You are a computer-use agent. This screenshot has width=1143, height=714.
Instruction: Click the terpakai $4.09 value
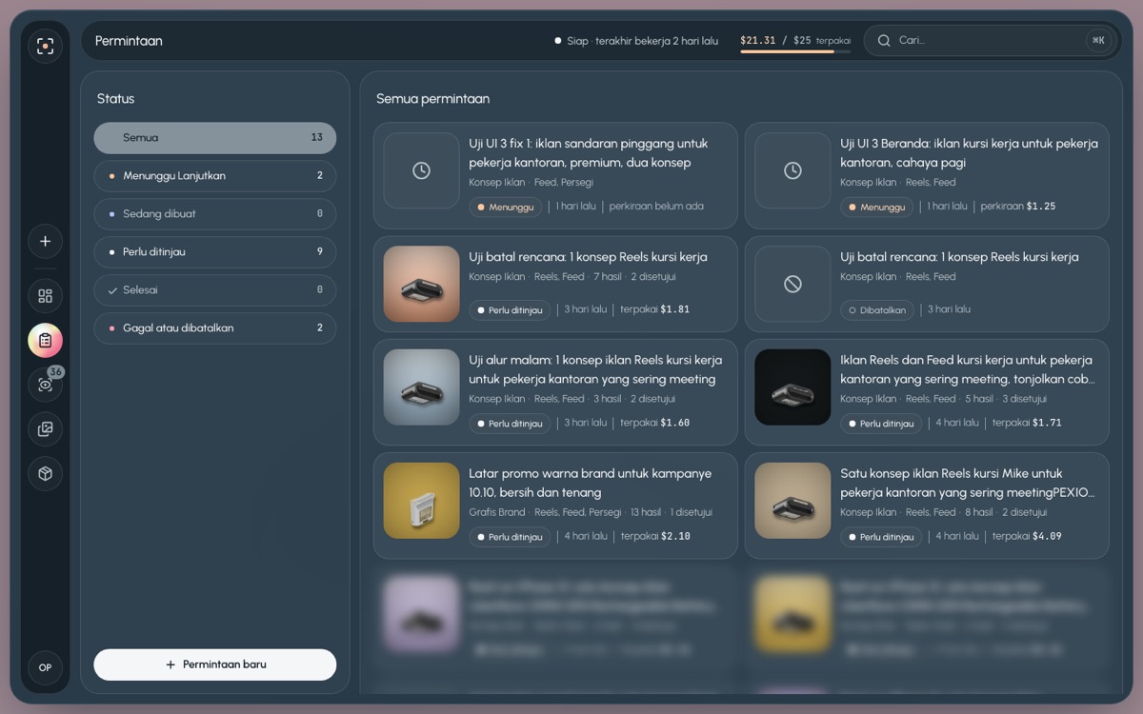click(1027, 537)
